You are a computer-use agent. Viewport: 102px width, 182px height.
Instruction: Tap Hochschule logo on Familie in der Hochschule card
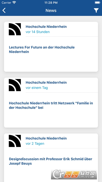(15, 85)
